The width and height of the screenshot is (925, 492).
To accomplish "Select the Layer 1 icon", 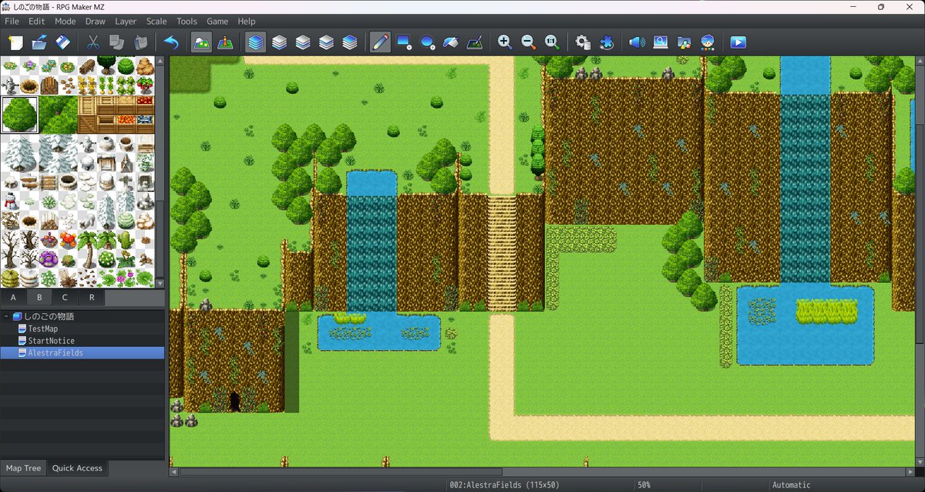I will [x=279, y=42].
